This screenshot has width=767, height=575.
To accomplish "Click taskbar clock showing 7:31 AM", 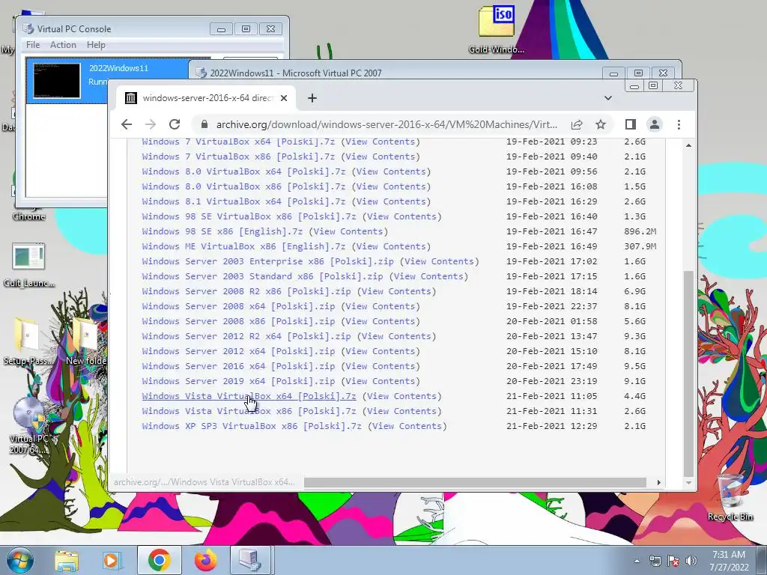I will [x=729, y=561].
